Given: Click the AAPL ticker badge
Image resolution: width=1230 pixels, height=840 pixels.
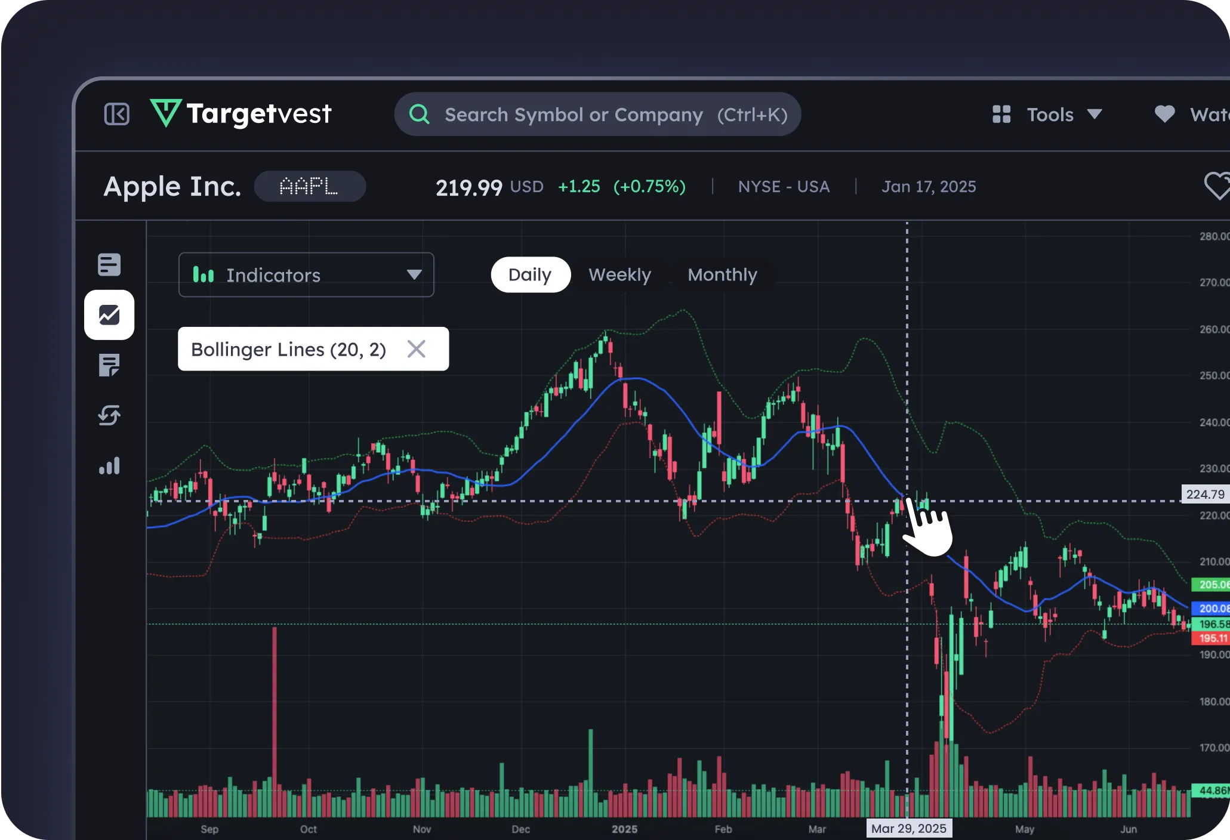Looking at the screenshot, I should [310, 186].
